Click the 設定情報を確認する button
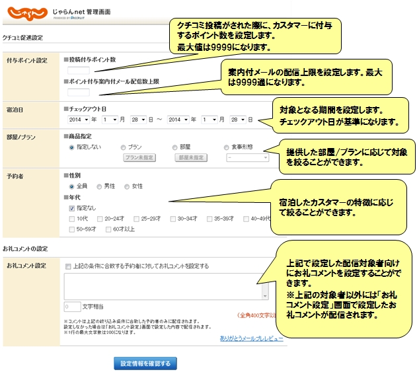The height and width of the screenshot is (376, 419). pos(145,363)
